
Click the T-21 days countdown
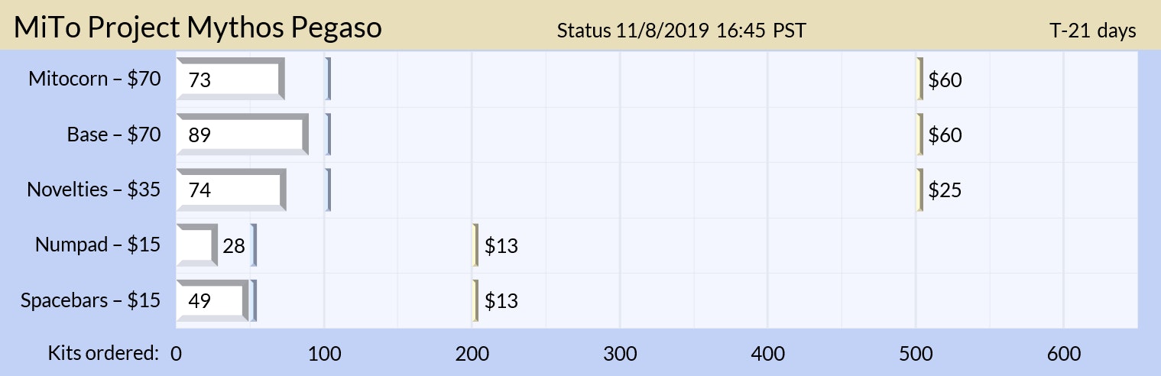1092,31
